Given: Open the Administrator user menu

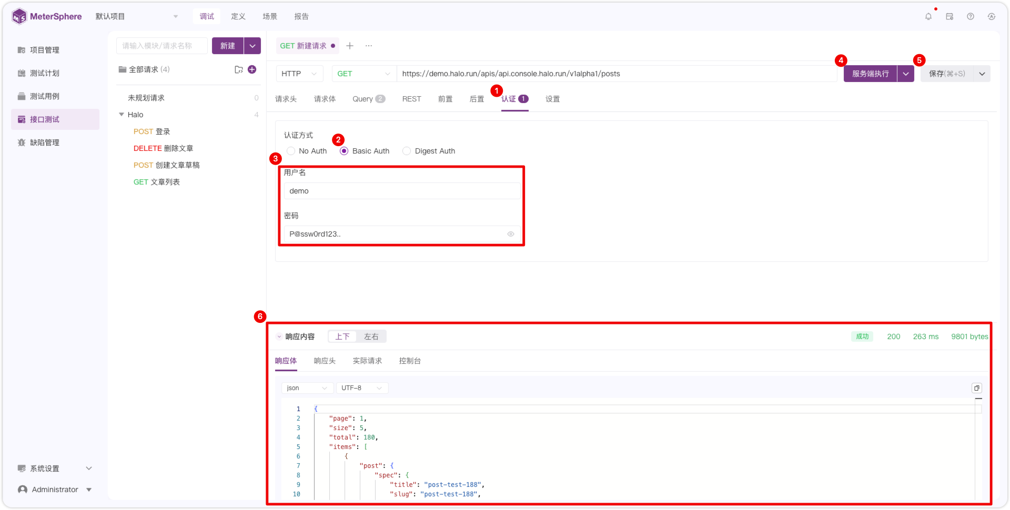Looking at the screenshot, I should (55, 489).
